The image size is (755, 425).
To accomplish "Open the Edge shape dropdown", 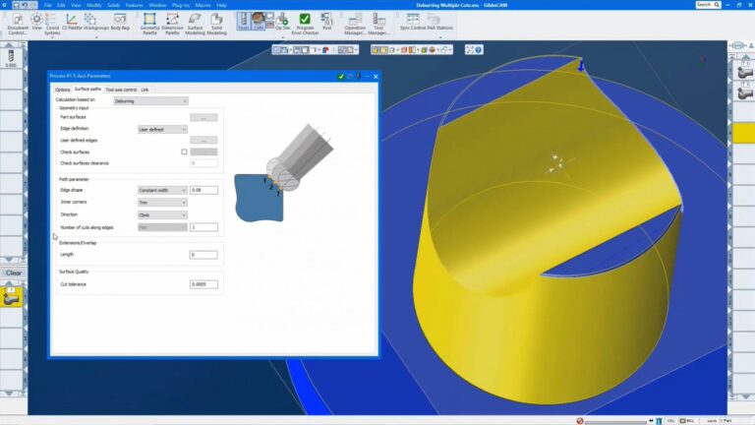I will pos(162,190).
